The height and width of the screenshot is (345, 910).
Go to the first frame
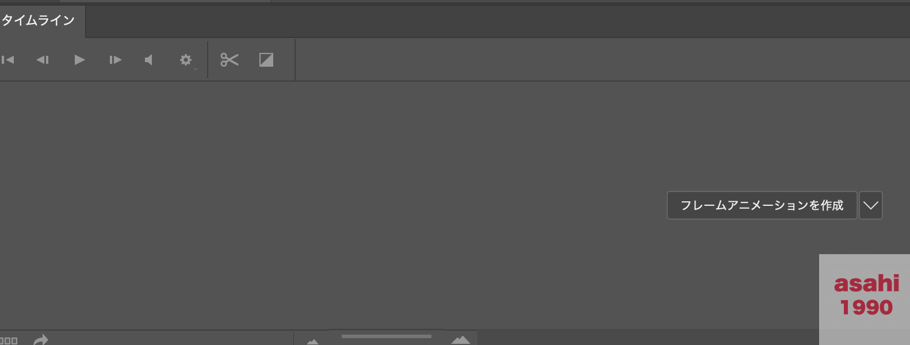7,60
